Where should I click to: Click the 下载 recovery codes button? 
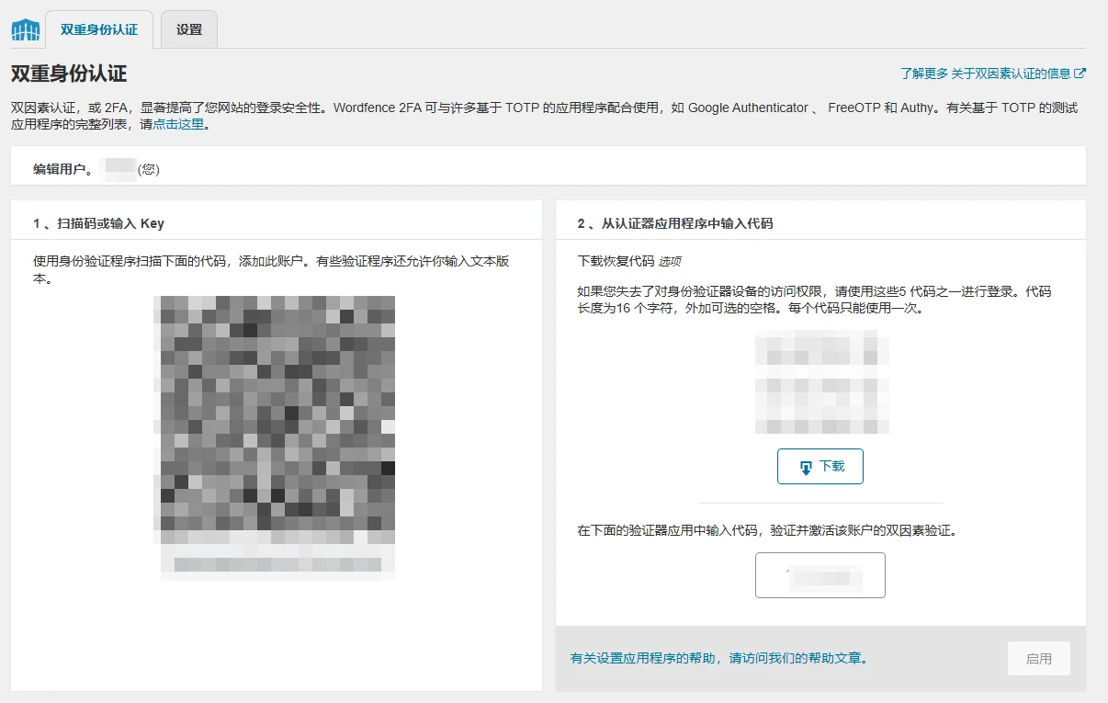click(820, 466)
